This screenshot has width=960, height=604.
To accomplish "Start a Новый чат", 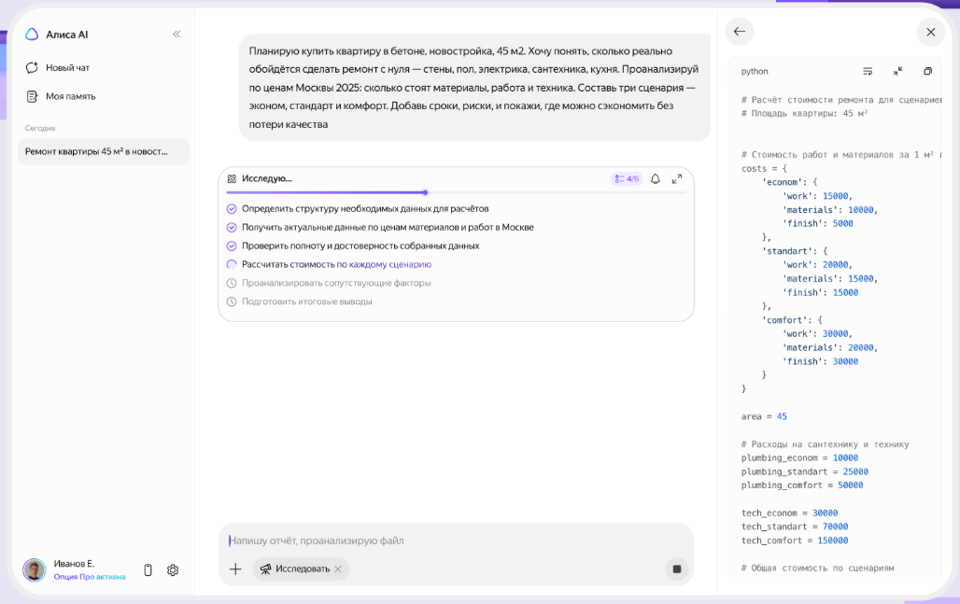I will 64,66.
